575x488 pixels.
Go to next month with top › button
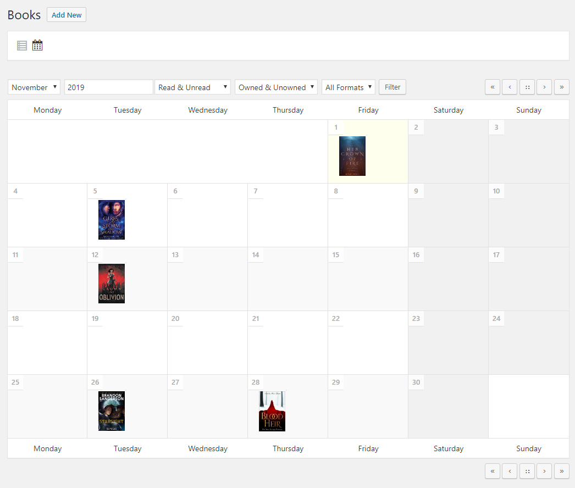[544, 87]
